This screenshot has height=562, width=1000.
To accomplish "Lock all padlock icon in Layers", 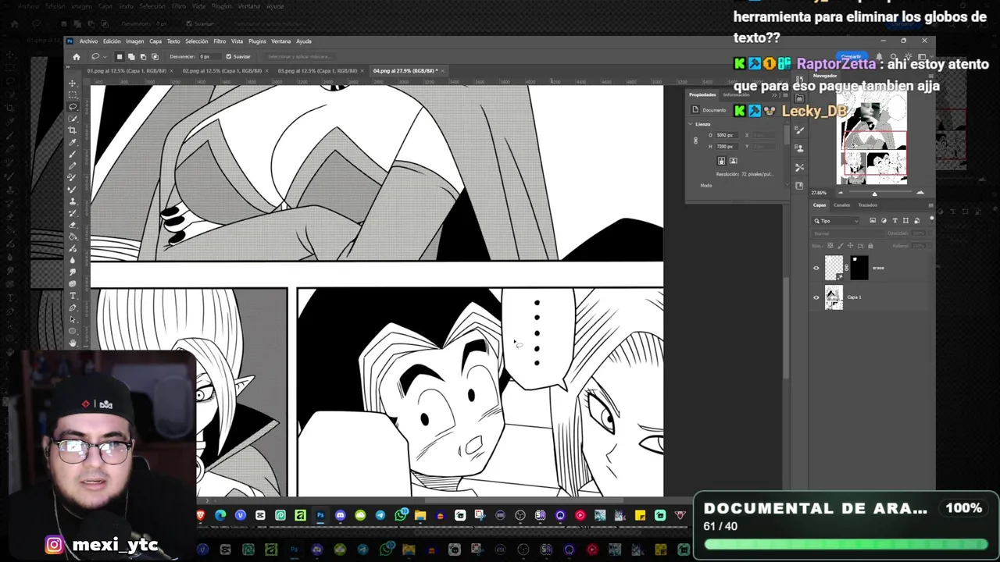I will coord(870,246).
